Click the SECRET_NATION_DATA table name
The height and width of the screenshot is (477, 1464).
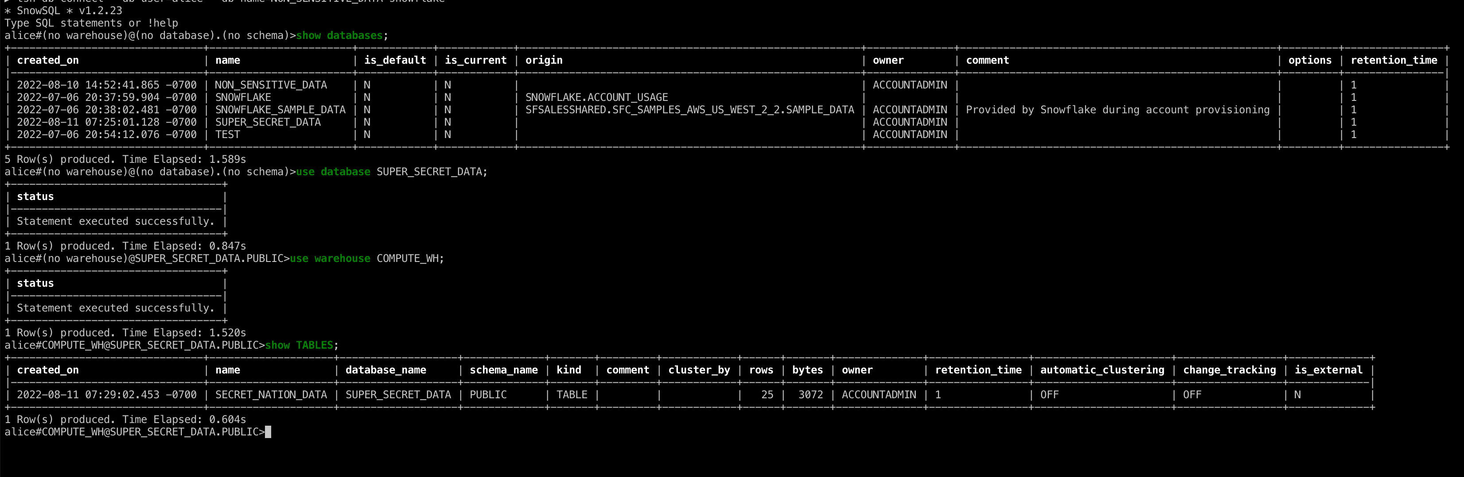tap(271, 395)
